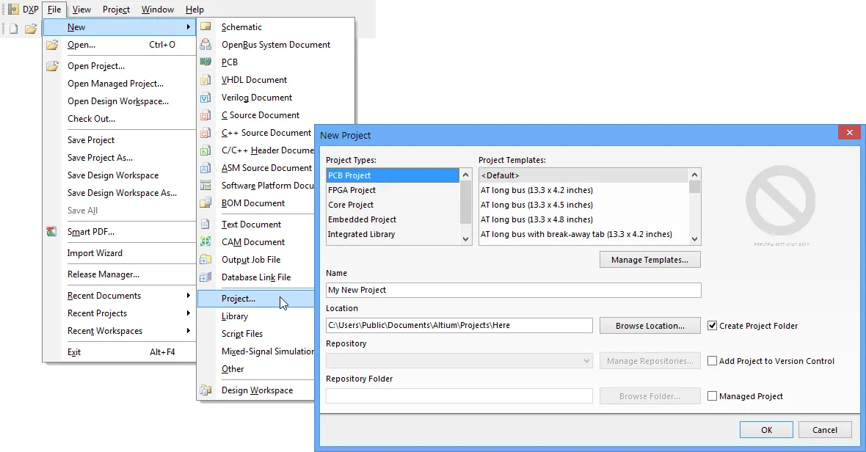Screen dimensions: 866x452
Task: Select FPGA Project in Project Types
Action: 393,190
